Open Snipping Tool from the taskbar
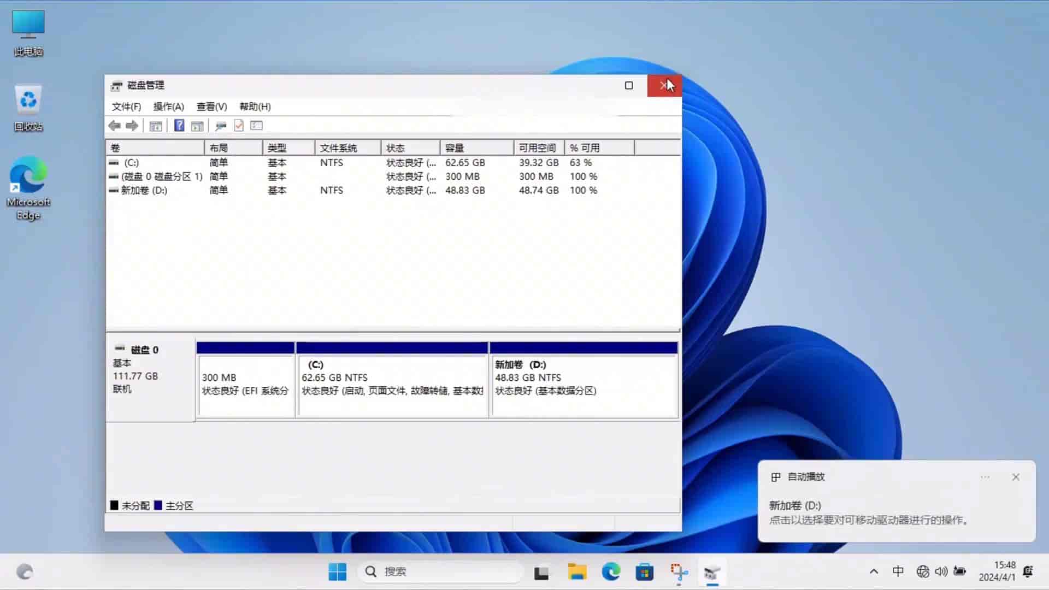Image resolution: width=1049 pixels, height=590 pixels. (679, 572)
